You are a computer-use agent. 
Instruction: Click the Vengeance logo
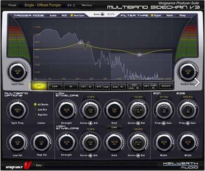pyautogui.click(x=19, y=165)
